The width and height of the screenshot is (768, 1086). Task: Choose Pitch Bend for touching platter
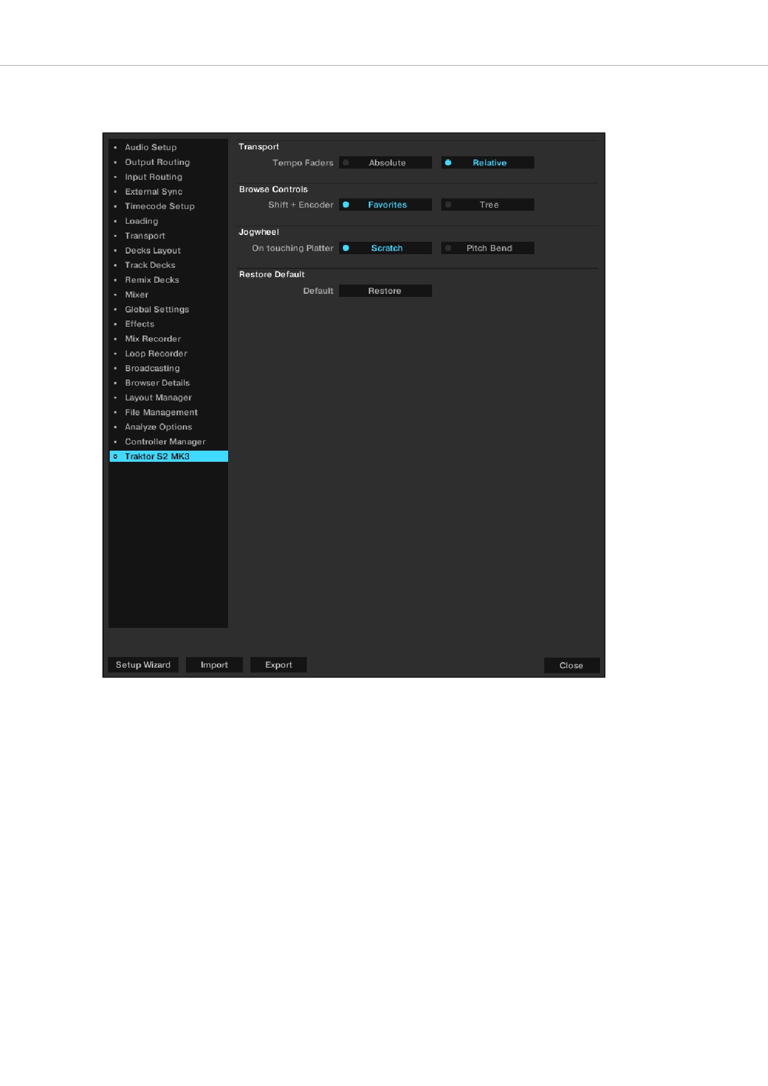[487, 248]
